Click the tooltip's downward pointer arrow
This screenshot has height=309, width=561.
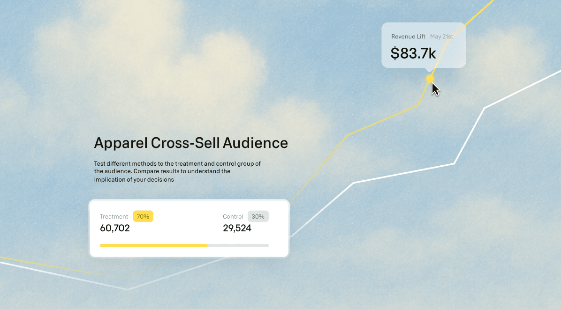429,71
